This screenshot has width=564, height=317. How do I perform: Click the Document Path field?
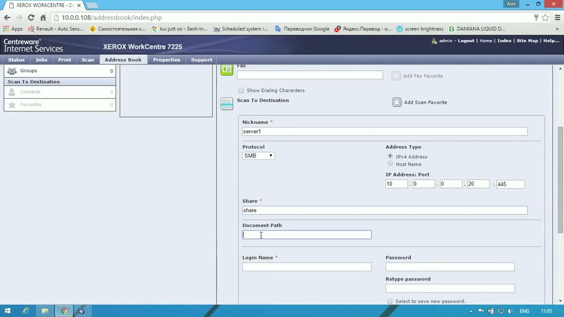(x=307, y=235)
